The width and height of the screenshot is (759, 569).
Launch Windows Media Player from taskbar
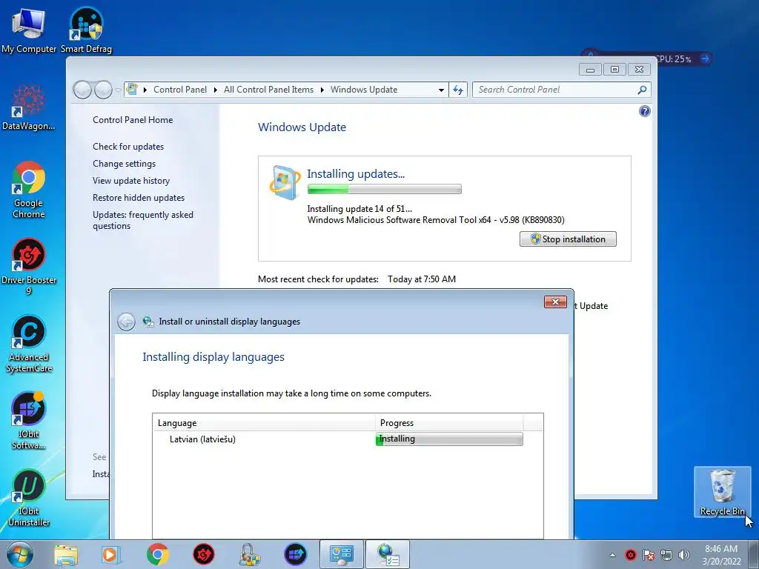tap(111, 554)
